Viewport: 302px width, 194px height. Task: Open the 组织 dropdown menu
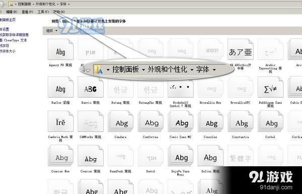52,31
